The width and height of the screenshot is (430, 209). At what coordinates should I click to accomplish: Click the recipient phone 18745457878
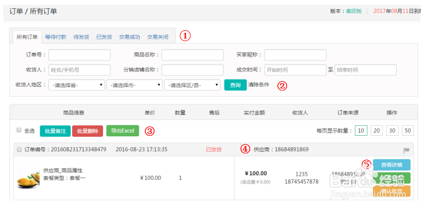302,181
